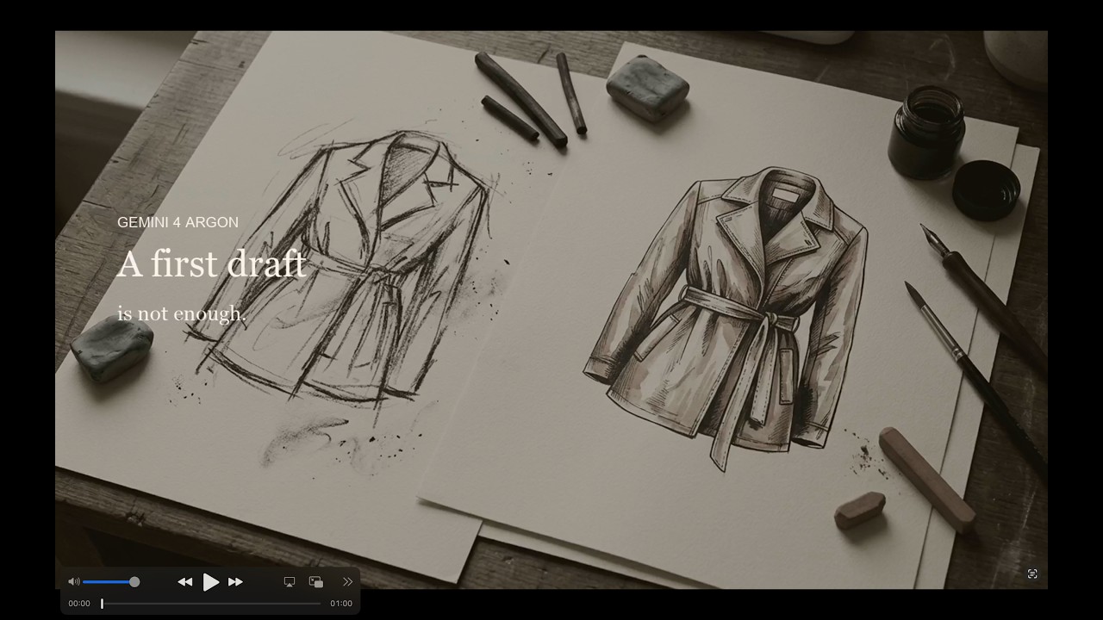Screen dimensions: 1103x620
Task: Play the video
Action: [211, 582]
